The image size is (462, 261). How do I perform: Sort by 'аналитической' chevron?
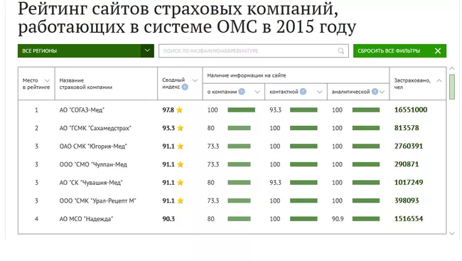[x=382, y=92]
